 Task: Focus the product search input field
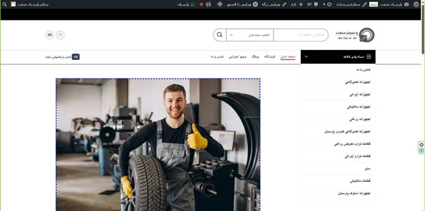click(301, 35)
